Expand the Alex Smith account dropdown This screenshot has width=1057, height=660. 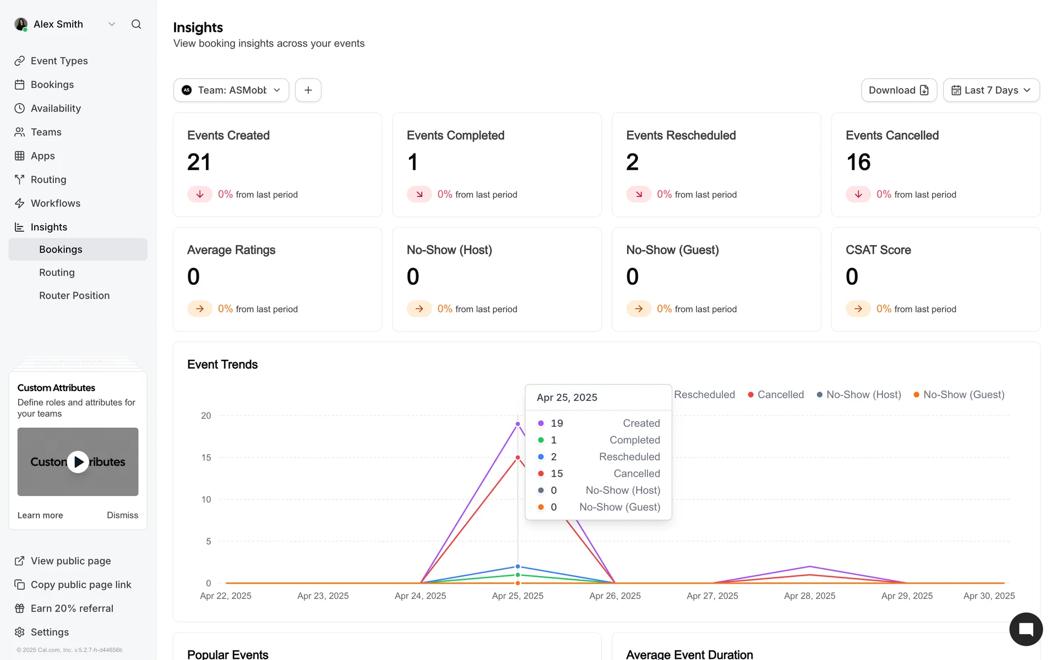tap(112, 24)
